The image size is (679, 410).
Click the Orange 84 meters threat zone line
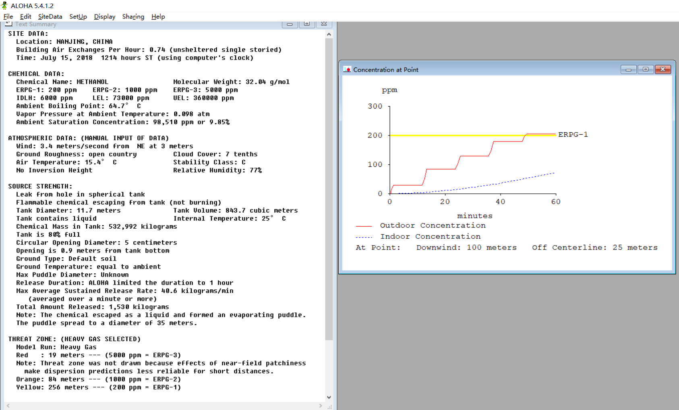[x=99, y=379]
